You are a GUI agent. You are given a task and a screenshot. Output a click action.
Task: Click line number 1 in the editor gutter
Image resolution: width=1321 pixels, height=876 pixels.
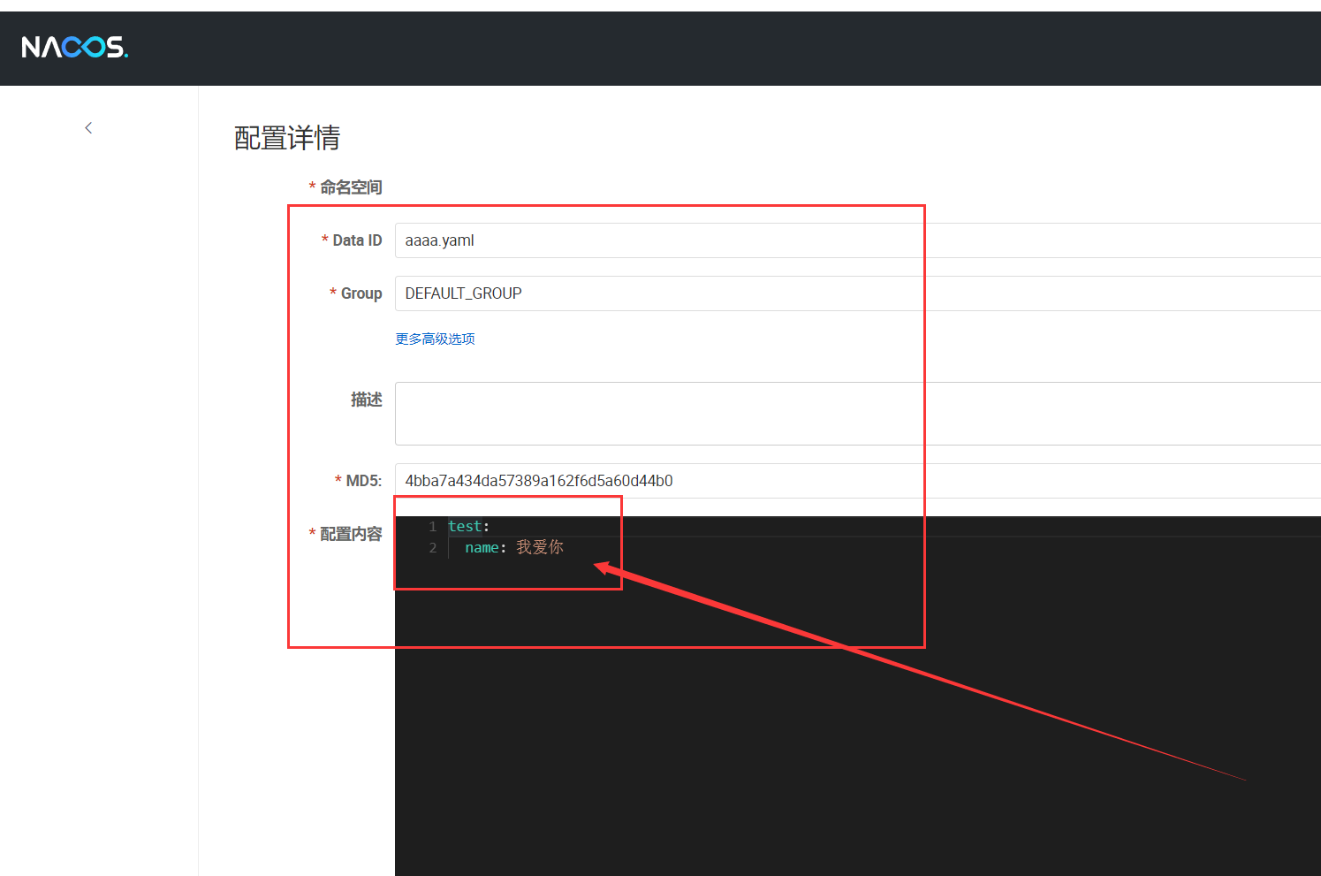pyautogui.click(x=432, y=526)
